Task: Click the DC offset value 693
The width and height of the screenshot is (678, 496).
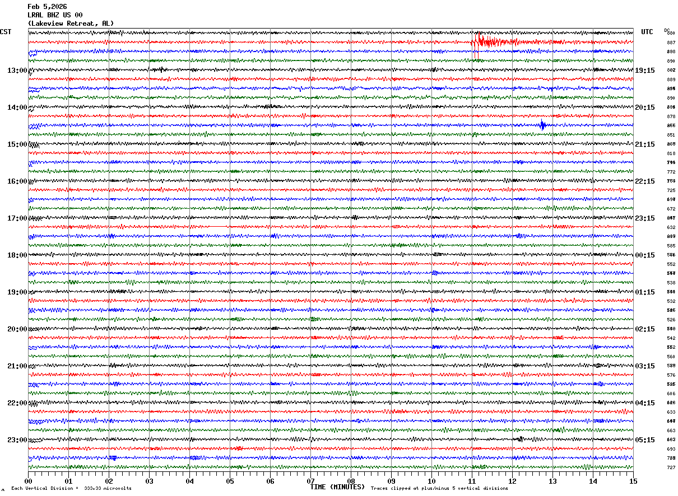Action: (x=671, y=449)
